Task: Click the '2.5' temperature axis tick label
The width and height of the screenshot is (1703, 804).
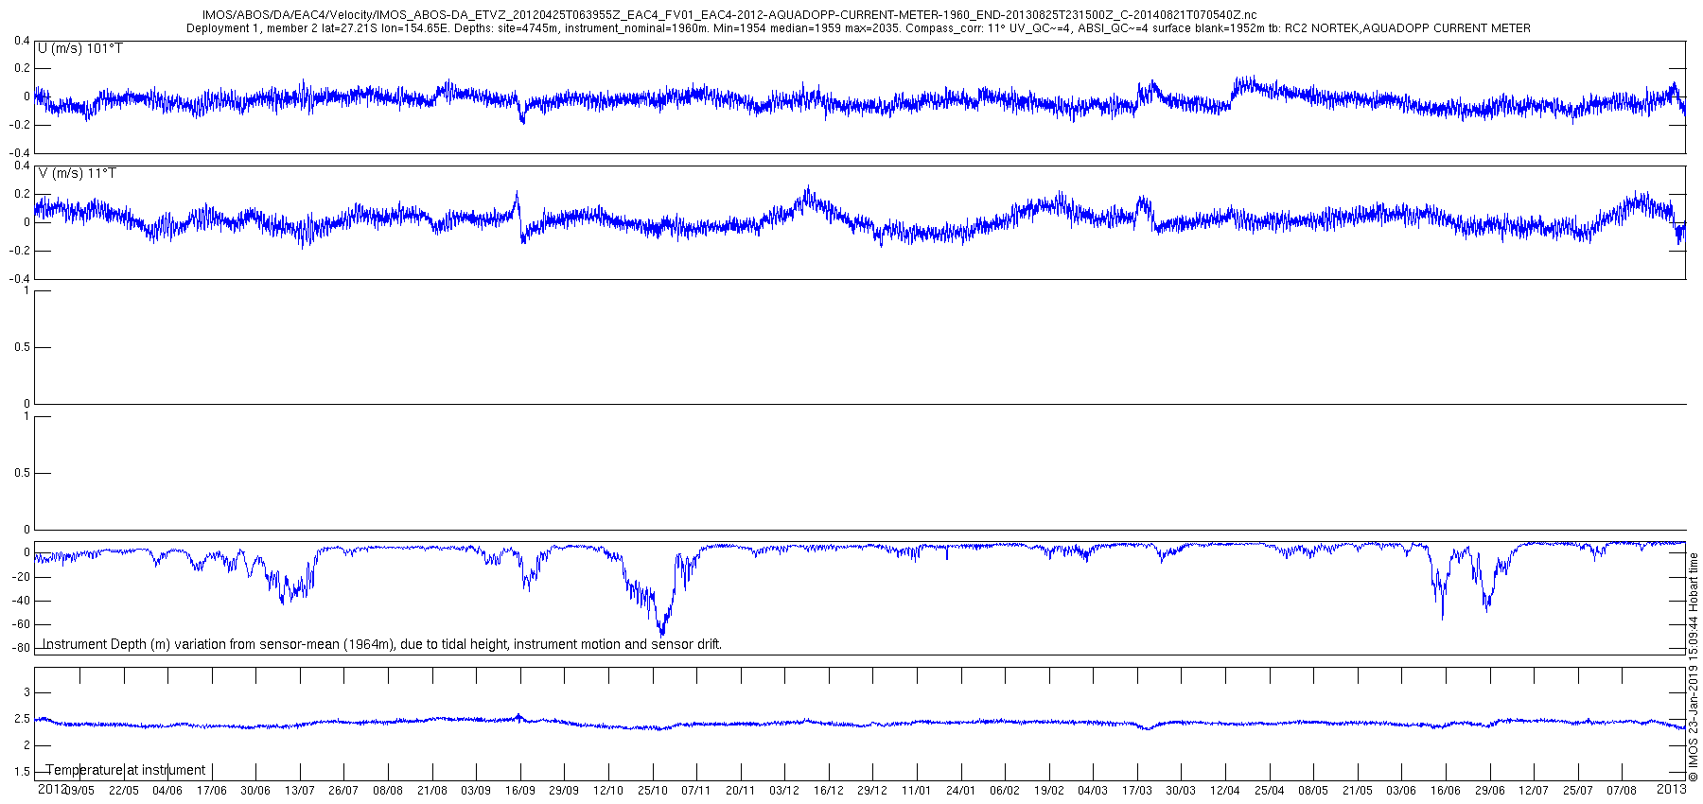Action: [x=22, y=720]
